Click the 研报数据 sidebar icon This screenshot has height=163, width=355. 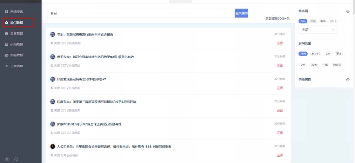pos(6,44)
